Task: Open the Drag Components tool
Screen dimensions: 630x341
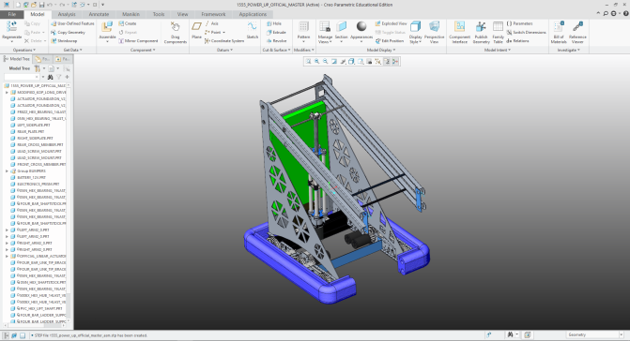Action: click(176, 28)
